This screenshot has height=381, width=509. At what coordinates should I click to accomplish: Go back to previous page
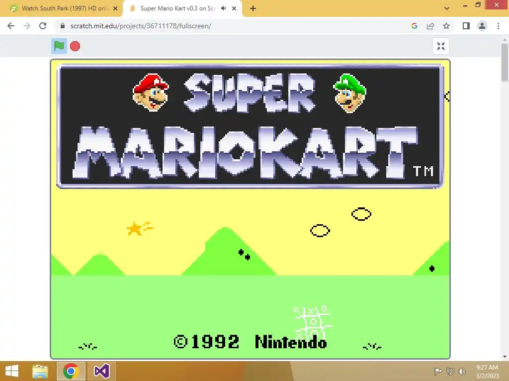[x=11, y=26]
